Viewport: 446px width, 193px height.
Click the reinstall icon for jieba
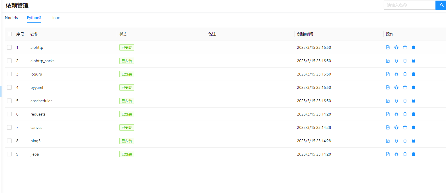pyautogui.click(x=396, y=154)
